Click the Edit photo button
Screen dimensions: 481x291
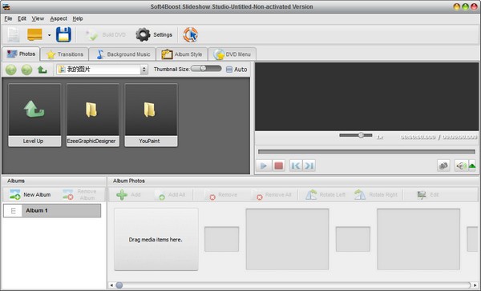pos(428,194)
